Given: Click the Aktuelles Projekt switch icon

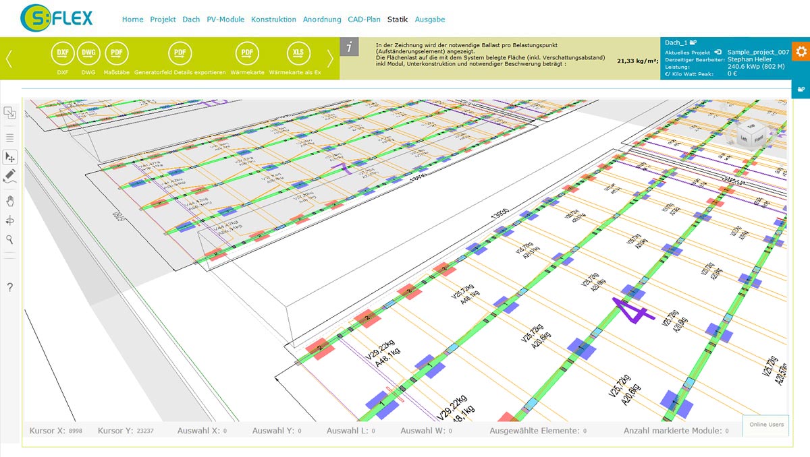Looking at the screenshot, I should click(719, 52).
